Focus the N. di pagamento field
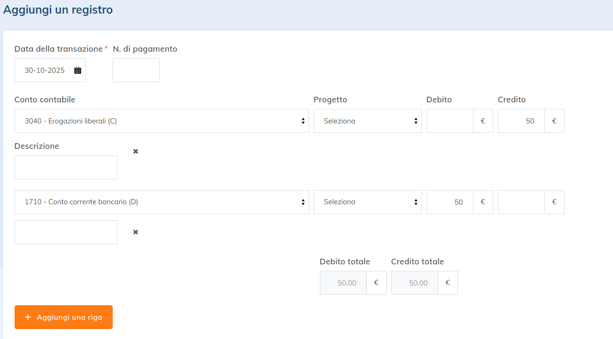Viewport: 613px width, 339px height. coord(136,70)
